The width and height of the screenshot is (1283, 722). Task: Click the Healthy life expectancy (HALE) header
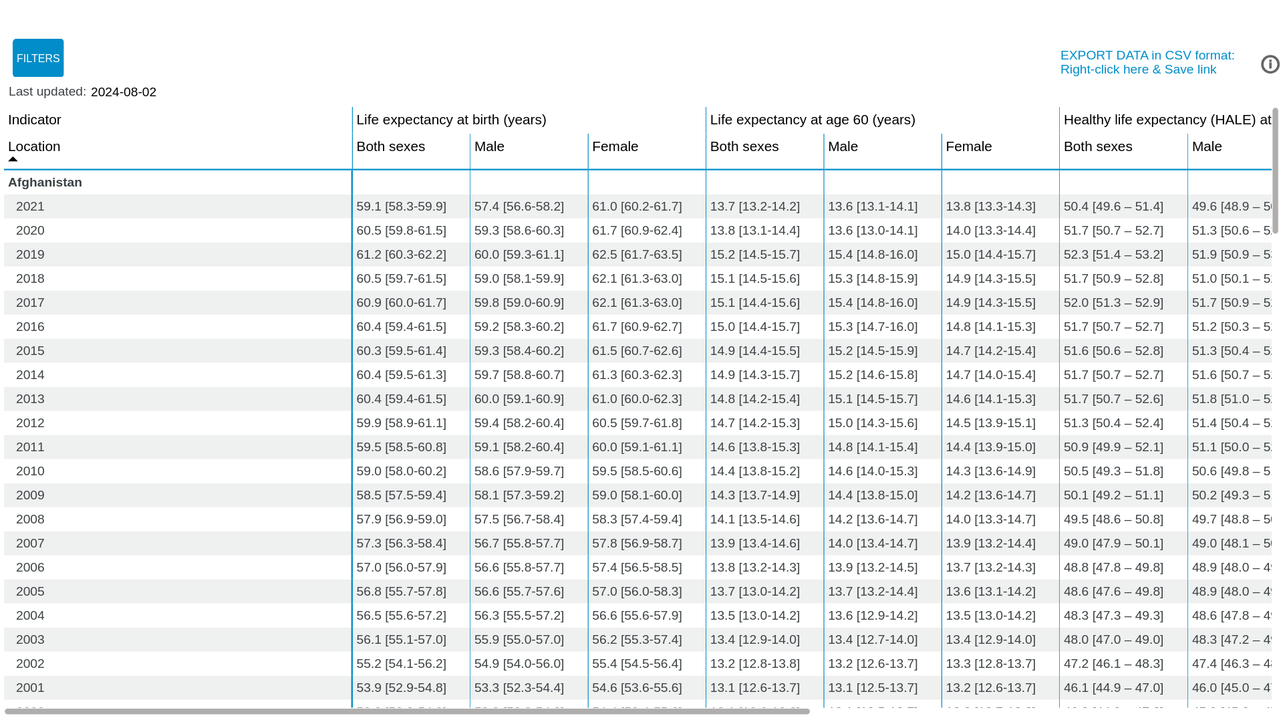1166,120
